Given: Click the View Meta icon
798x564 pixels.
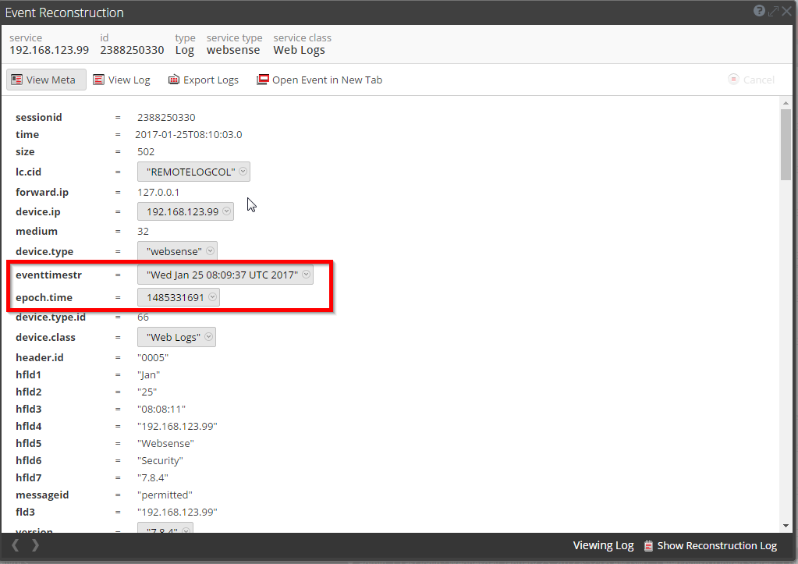Looking at the screenshot, I should point(17,80).
